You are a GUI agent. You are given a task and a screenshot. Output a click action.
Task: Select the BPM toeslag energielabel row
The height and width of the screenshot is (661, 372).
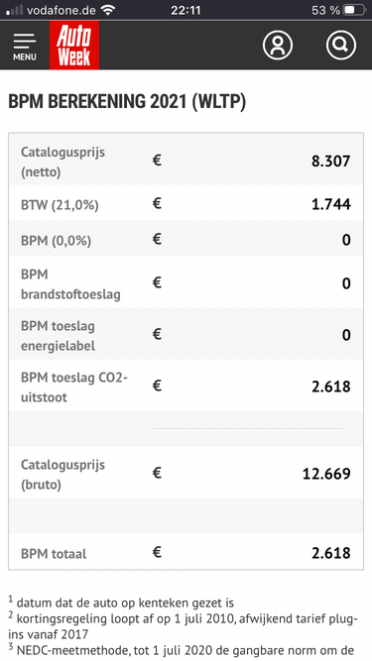186,336
